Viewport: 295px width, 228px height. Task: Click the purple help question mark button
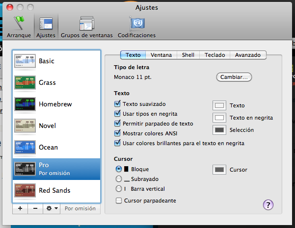tap(268, 205)
